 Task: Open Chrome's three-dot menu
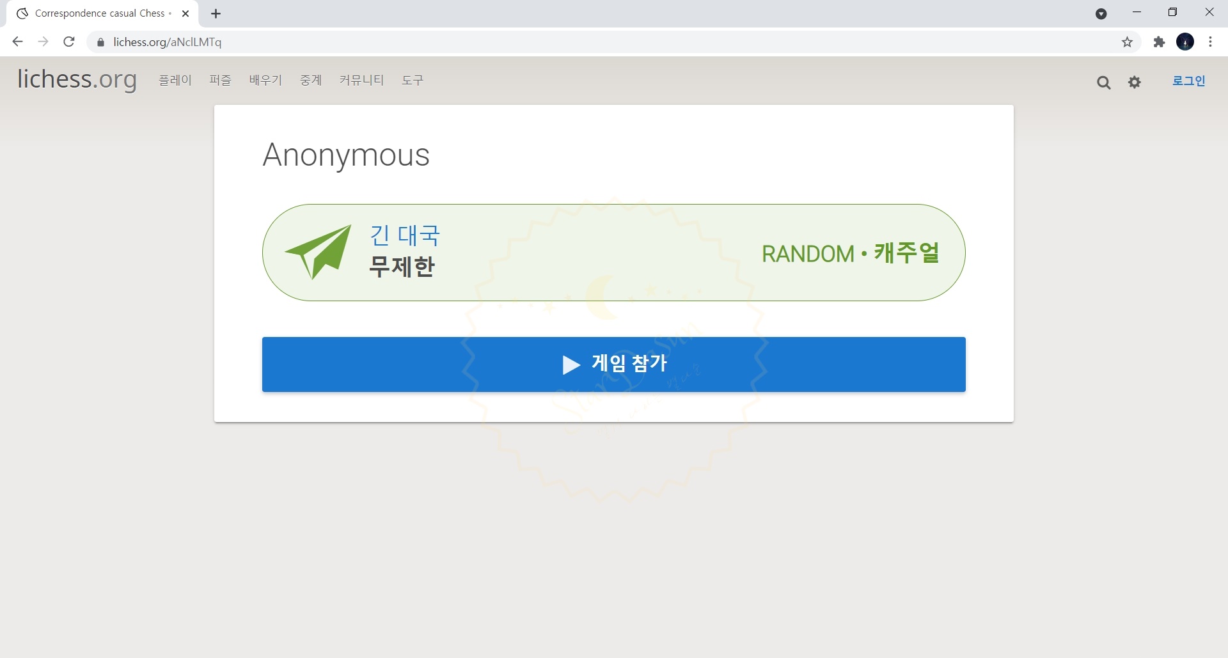point(1210,42)
